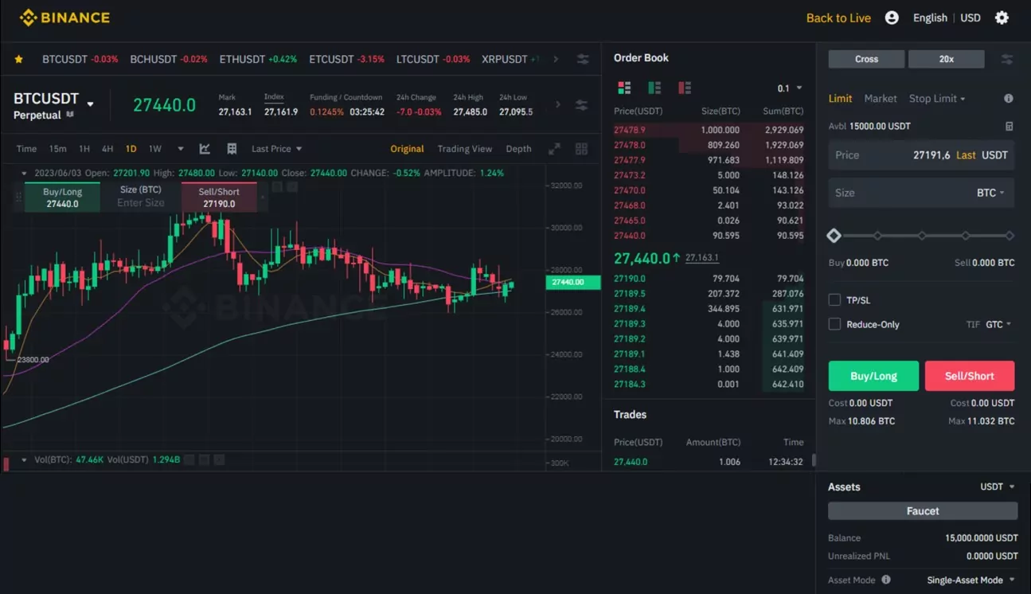Image resolution: width=1031 pixels, height=594 pixels.
Task: Open the sliders icon beside market stats
Action: pyautogui.click(x=581, y=104)
